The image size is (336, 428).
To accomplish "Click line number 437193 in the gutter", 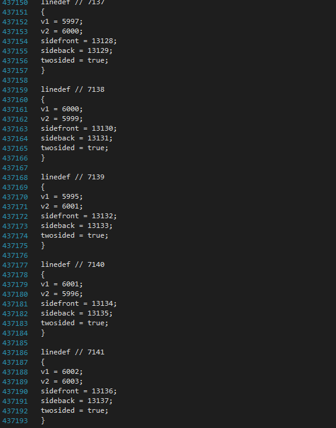I will 15,421.
